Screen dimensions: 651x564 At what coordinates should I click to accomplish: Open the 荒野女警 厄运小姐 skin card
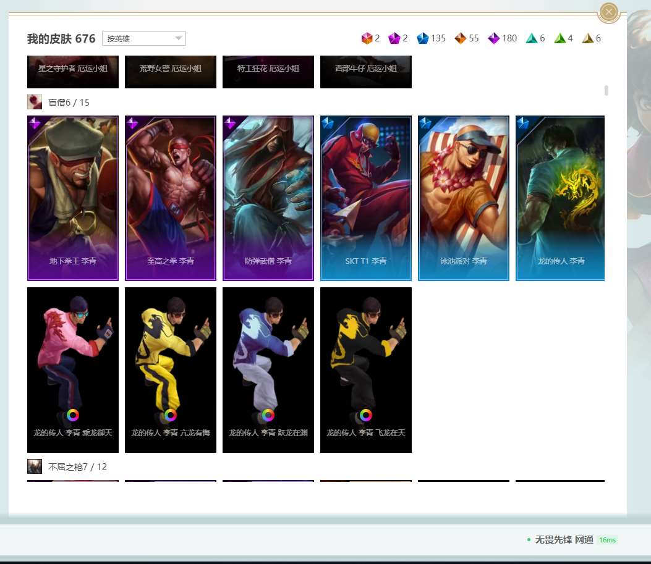[x=170, y=72]
